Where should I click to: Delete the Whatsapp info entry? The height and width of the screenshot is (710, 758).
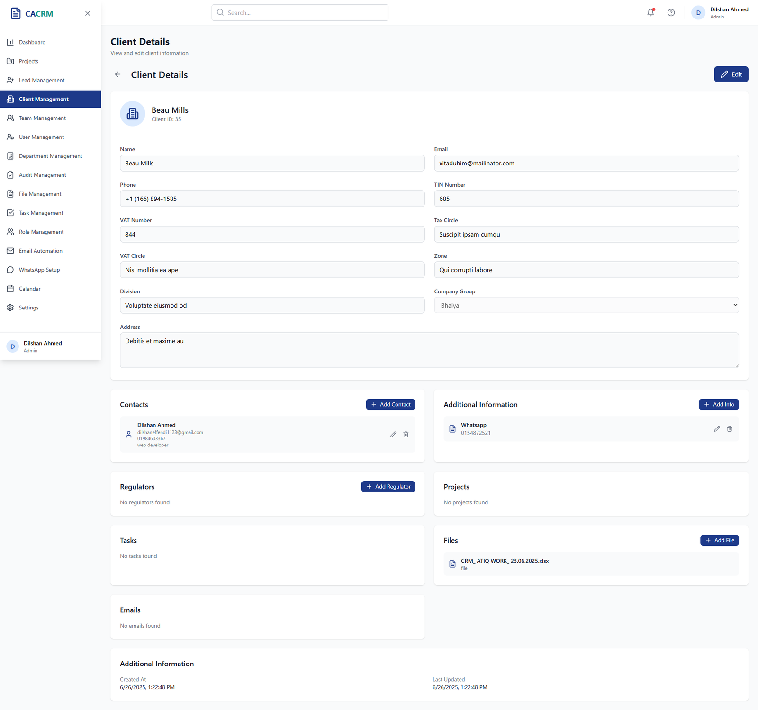point(729,429)
